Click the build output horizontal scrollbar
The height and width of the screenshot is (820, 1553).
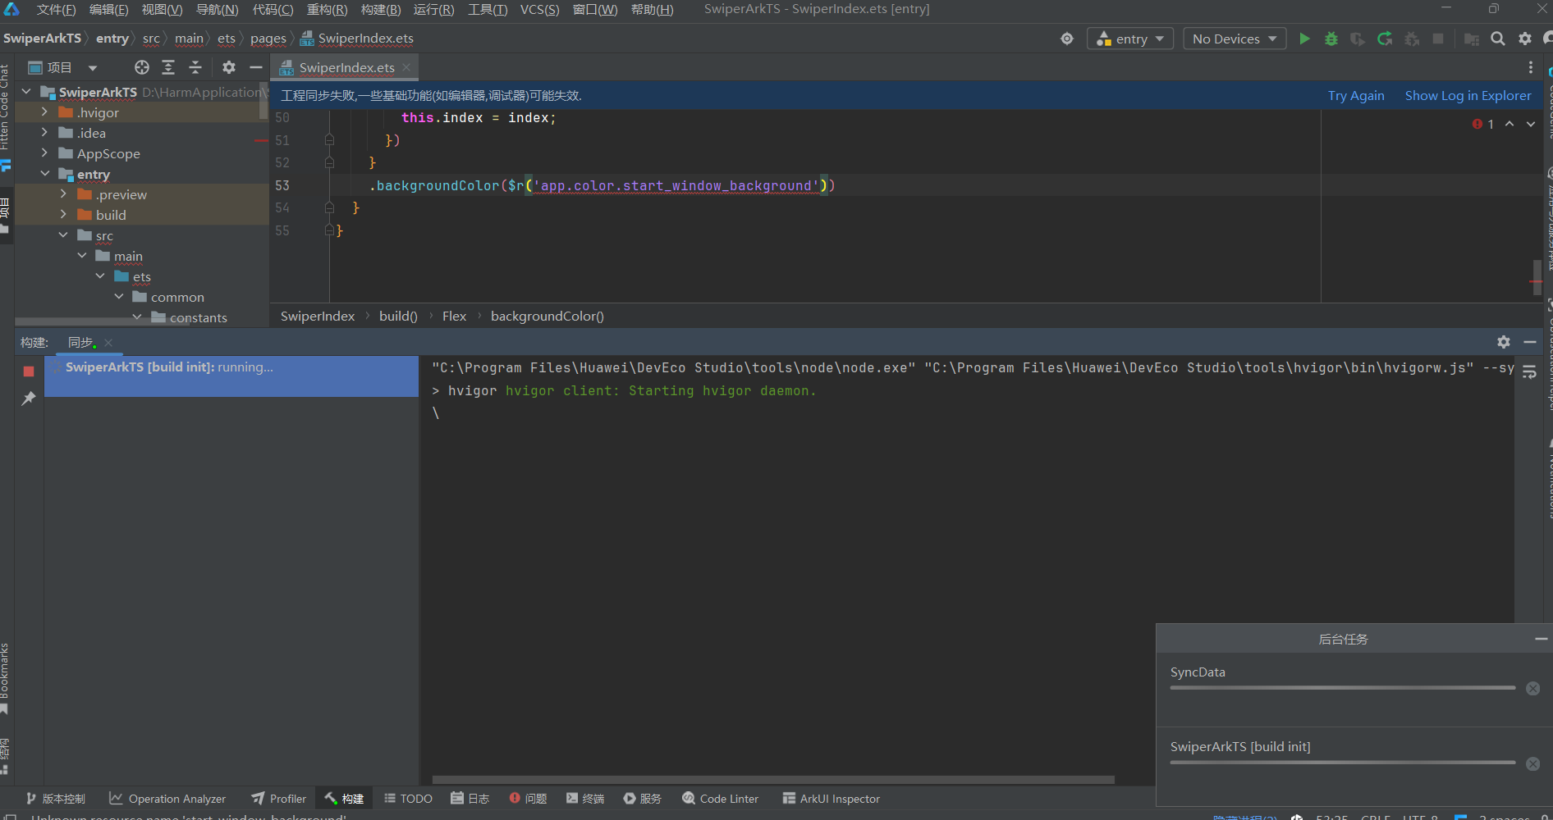(773, 780)
